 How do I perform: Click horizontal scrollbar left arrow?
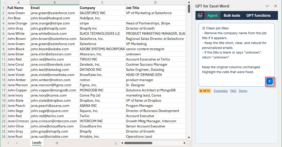[x=122, y=143]
